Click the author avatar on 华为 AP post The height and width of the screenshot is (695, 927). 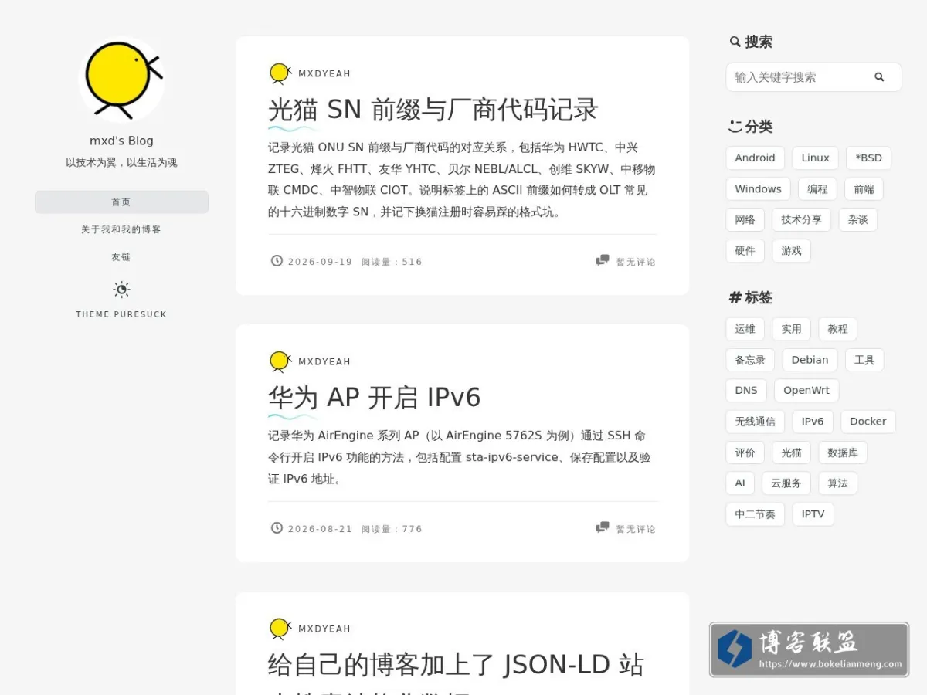[x=280, y=361]
